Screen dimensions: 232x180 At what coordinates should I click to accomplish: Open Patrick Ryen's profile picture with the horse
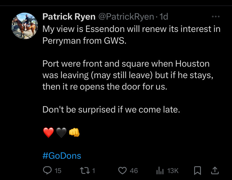coord(25,26)
